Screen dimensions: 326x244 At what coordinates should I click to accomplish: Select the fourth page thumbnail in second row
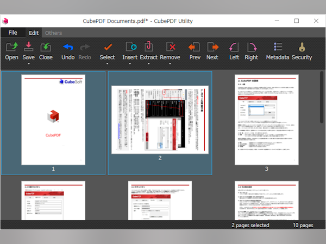[x=53, y=201]
